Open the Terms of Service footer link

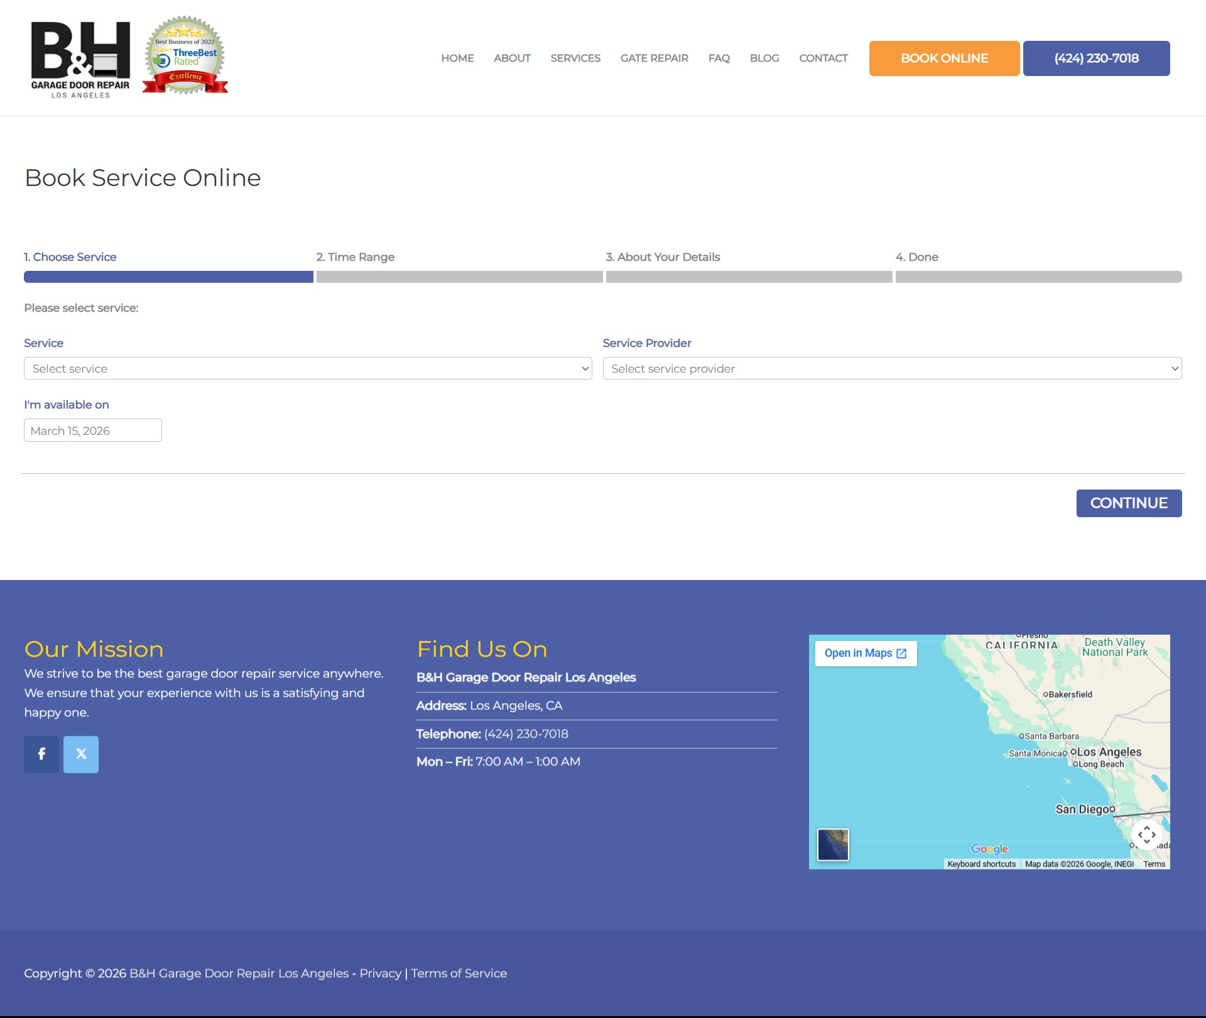(x=459, y=973)
